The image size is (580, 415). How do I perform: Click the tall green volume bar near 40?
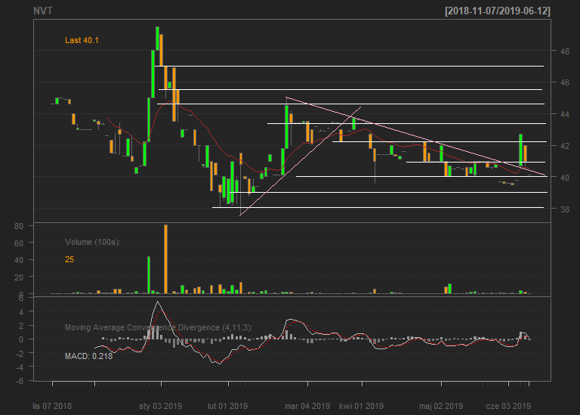[x=149, y=275]
